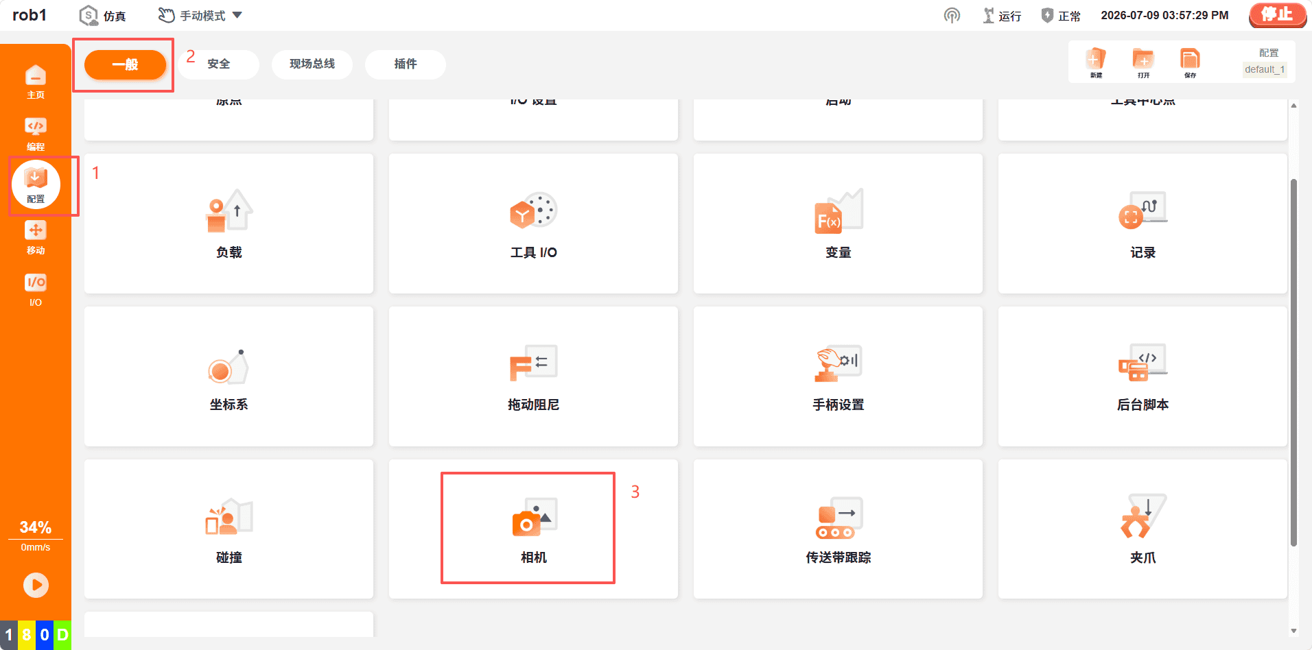Click the play button under speed display
Viewport: 1312px width, 650px height.
click(x=36, y=585)
